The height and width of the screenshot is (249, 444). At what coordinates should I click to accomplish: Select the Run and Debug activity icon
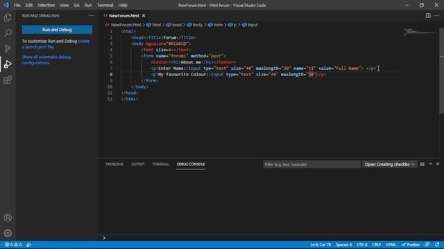pyautogui.click(x=8, y=64)
